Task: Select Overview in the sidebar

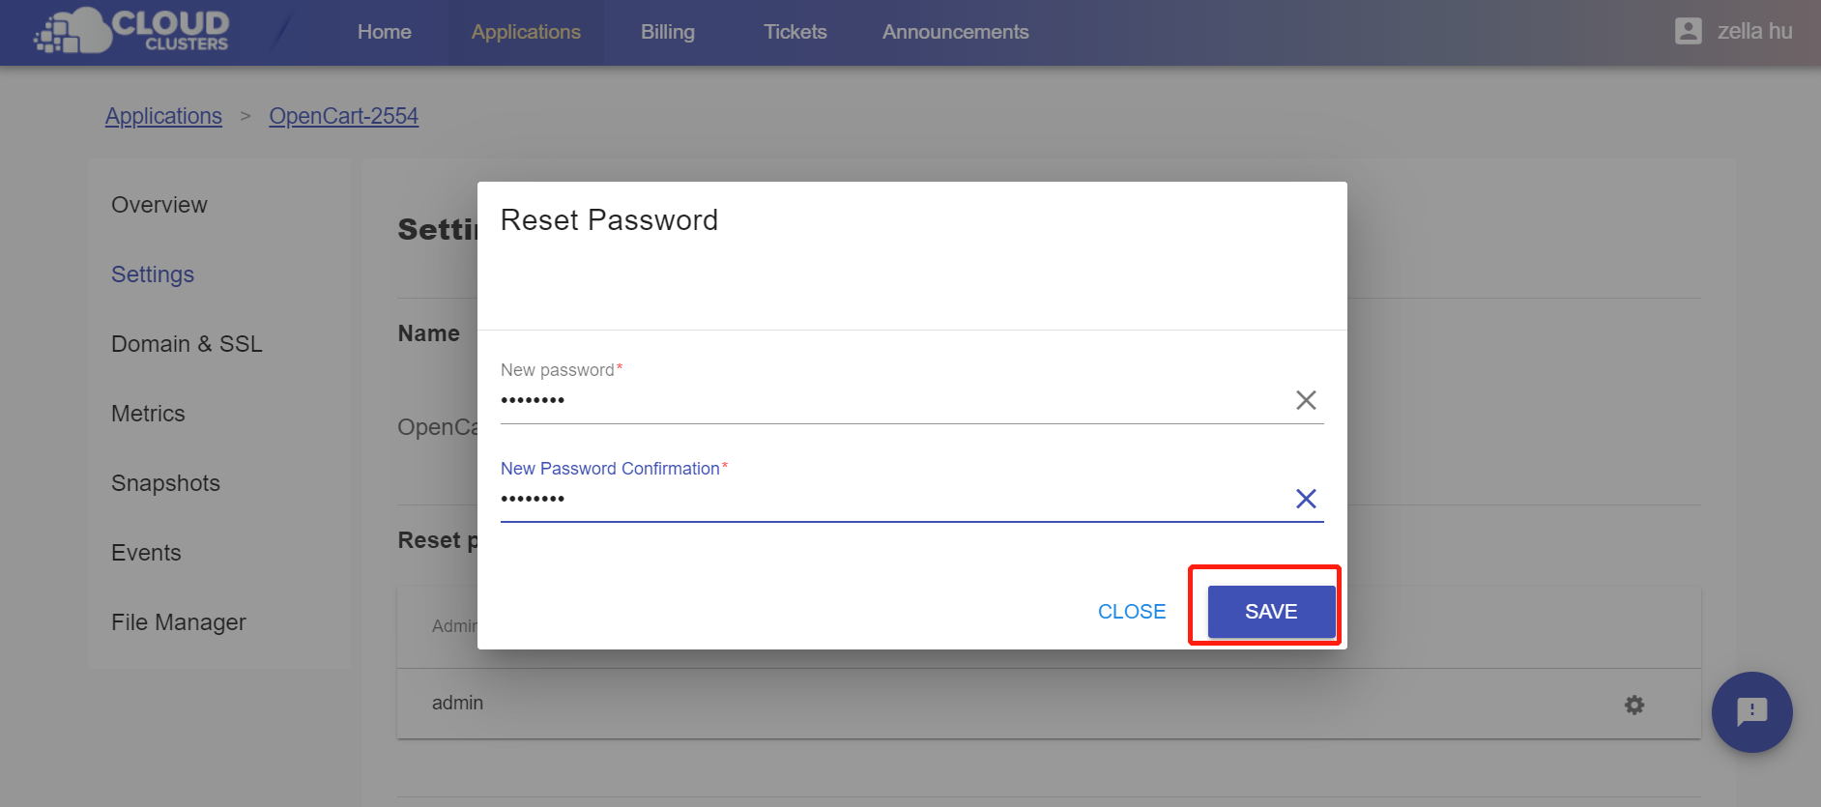Action: click(x=159, y=205)
